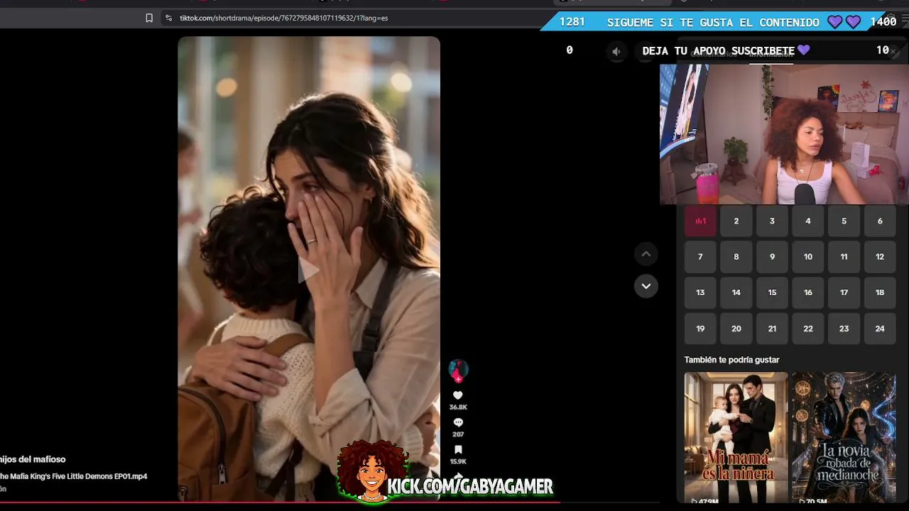
Task: Select episode 7
Action: [x=700, y=257]
